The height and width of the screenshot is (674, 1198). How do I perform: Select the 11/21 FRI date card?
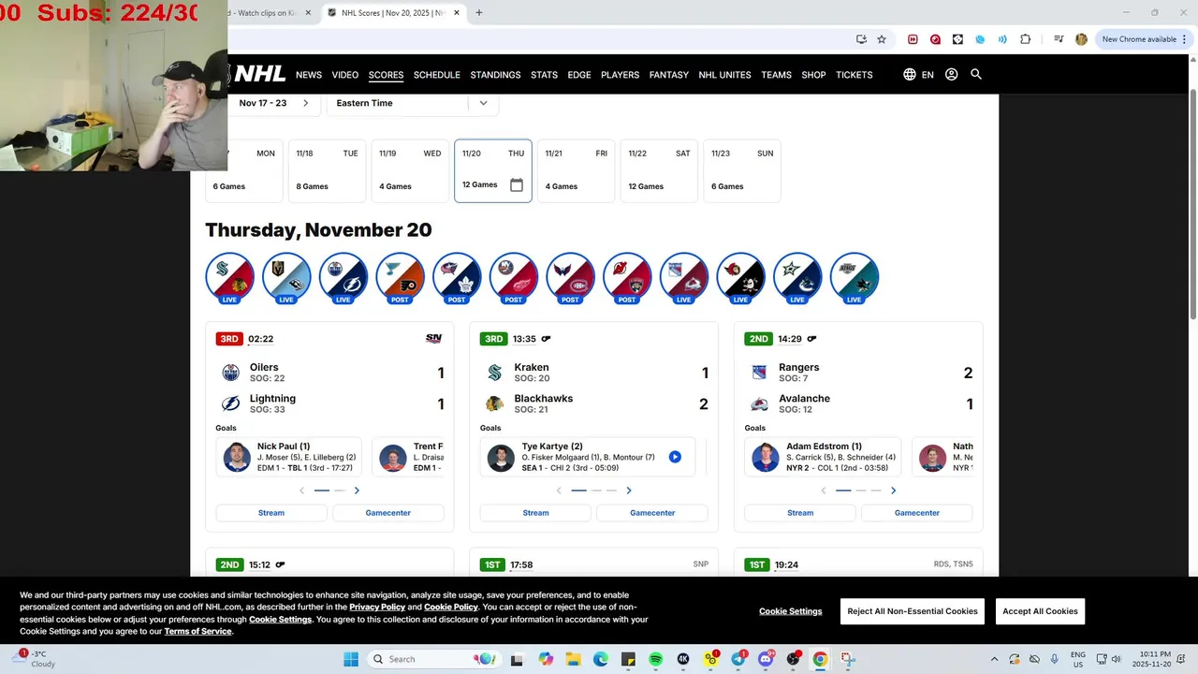pyautogui.click(x=576, y=170)
